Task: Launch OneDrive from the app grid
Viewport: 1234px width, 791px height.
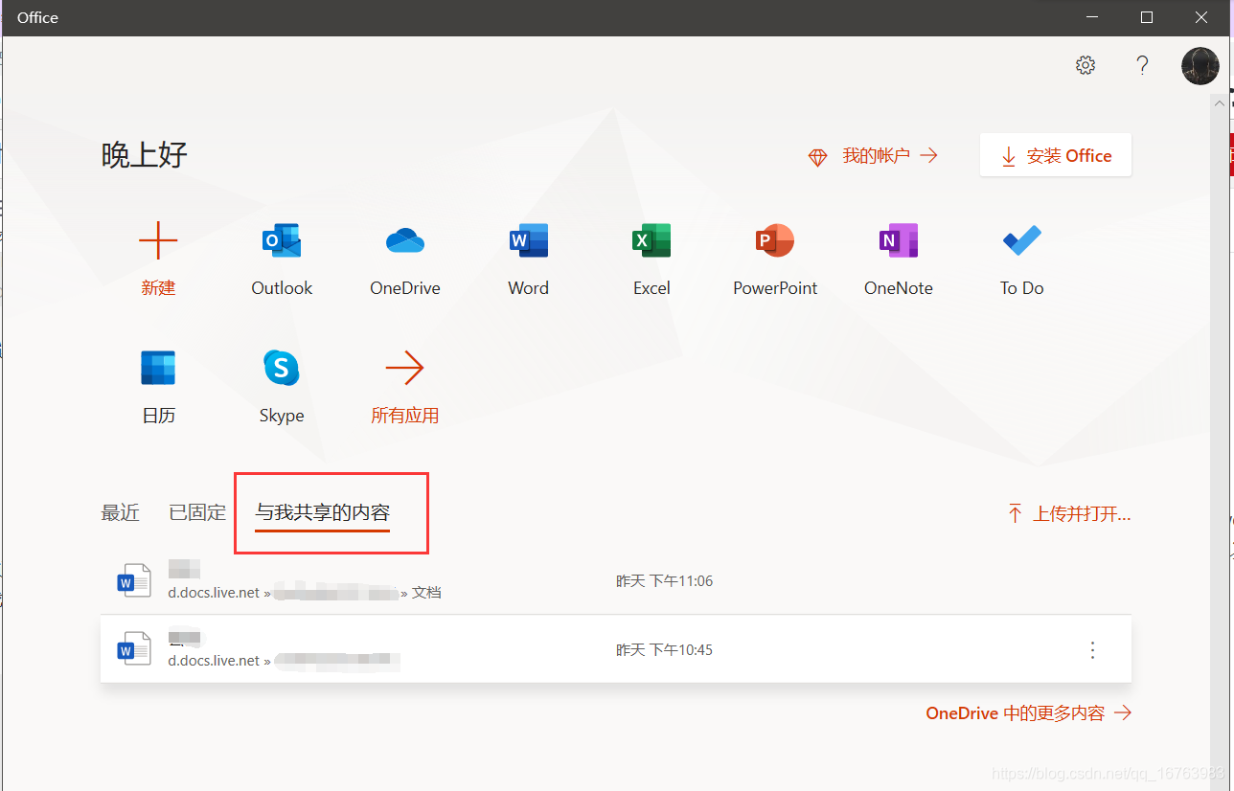Action: tap(405, 240)
